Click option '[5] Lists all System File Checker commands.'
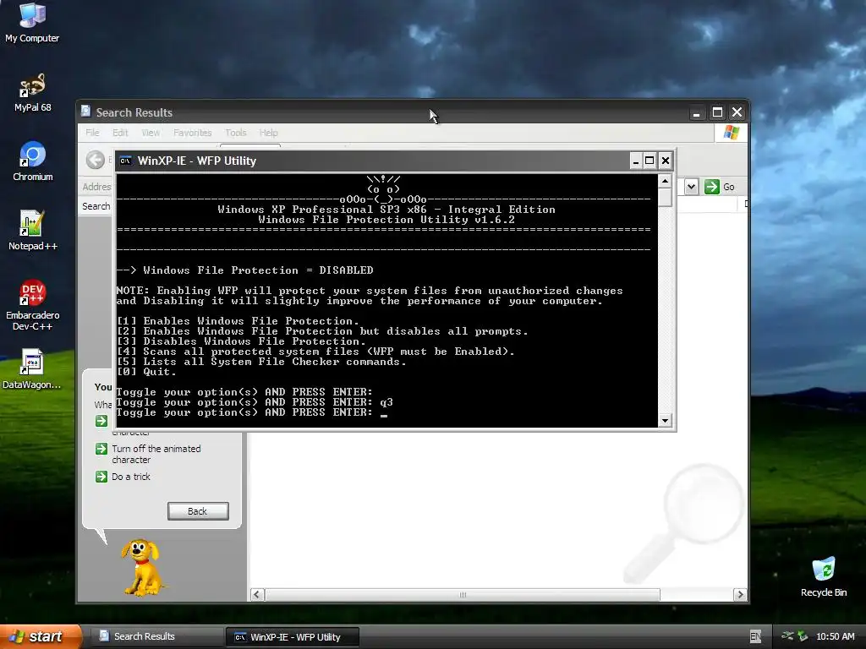 pyautogui.click(x=261, y=362)
